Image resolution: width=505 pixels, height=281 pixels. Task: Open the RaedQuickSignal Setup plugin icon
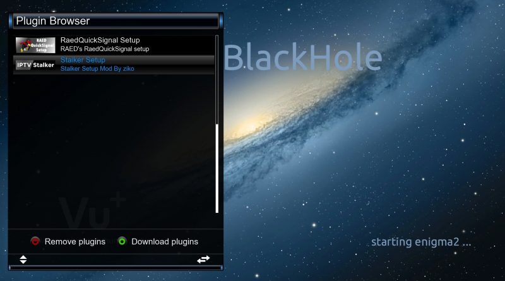click(x=35, y=45)
